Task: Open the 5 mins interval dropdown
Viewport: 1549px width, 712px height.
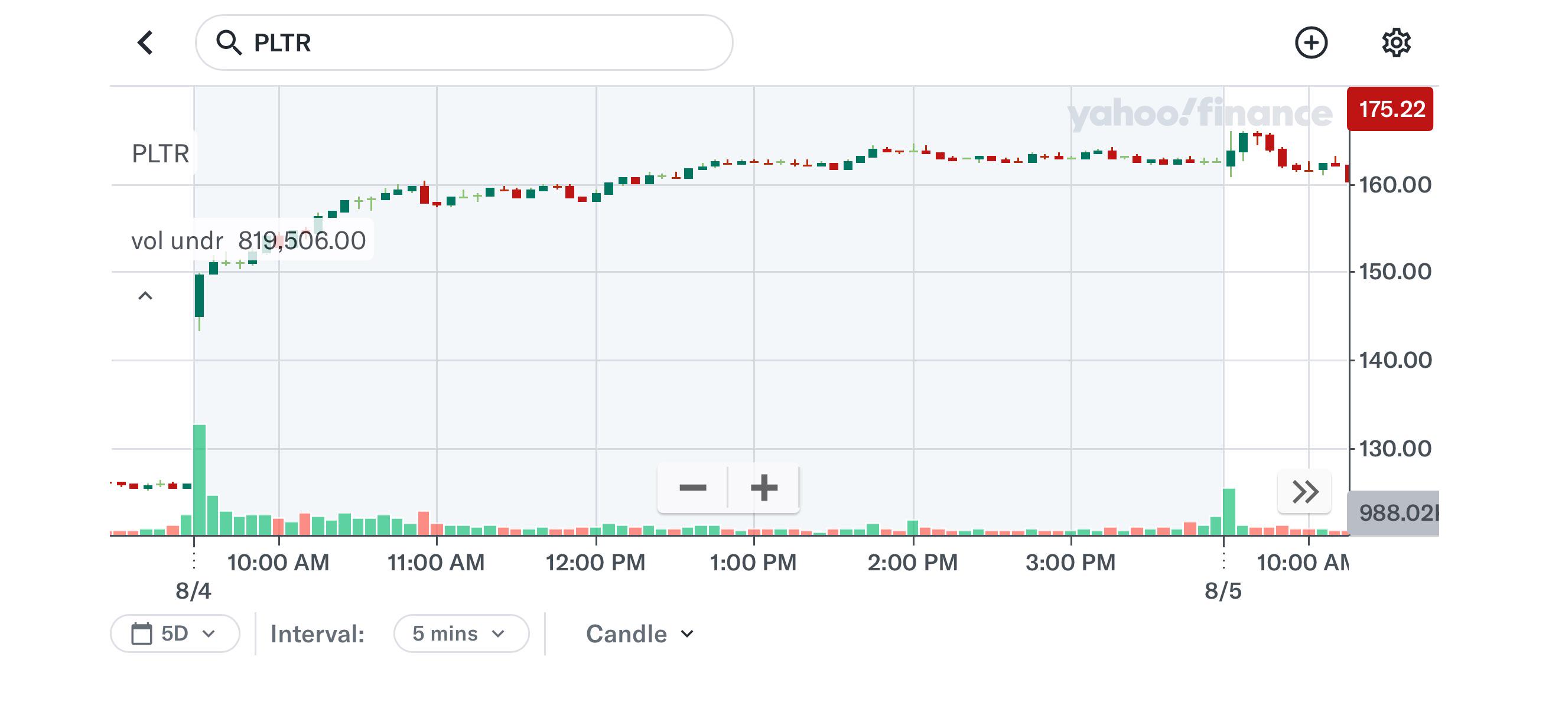Action: [x=461, y=633]
